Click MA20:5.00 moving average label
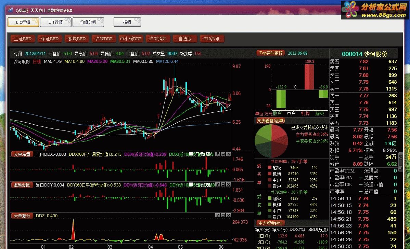The width and height of the screenshot is (410, 249). coord(97,61)
